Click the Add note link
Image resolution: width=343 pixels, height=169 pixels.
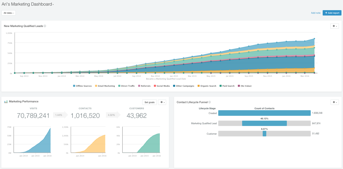coord(316,13)
